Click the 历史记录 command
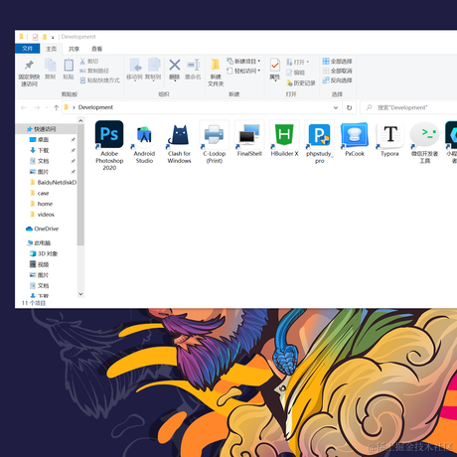457x457 pixels. (x=301, y=82)
